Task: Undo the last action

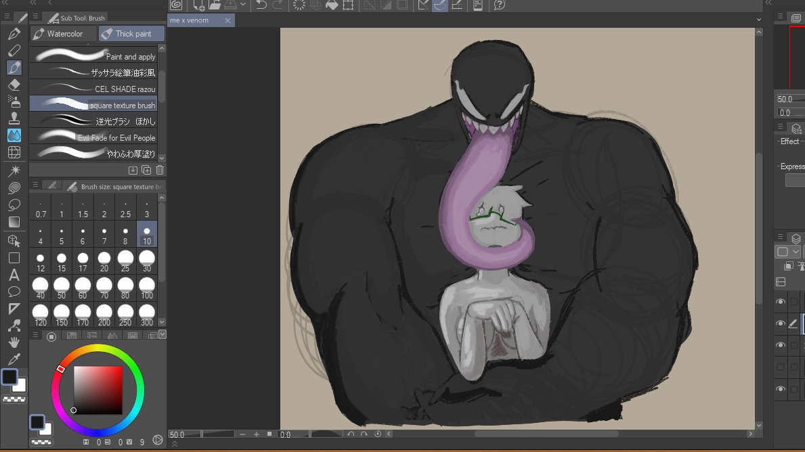Action: coord(261,5)
